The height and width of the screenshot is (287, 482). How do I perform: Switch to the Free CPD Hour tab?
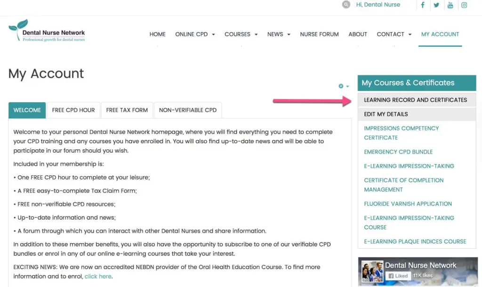coord(73,110)
